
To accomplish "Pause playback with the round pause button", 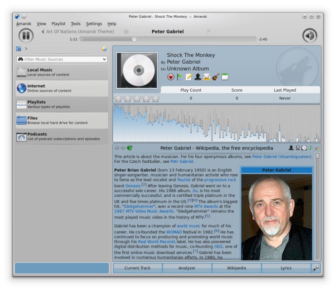I will (x=26, y=35).
